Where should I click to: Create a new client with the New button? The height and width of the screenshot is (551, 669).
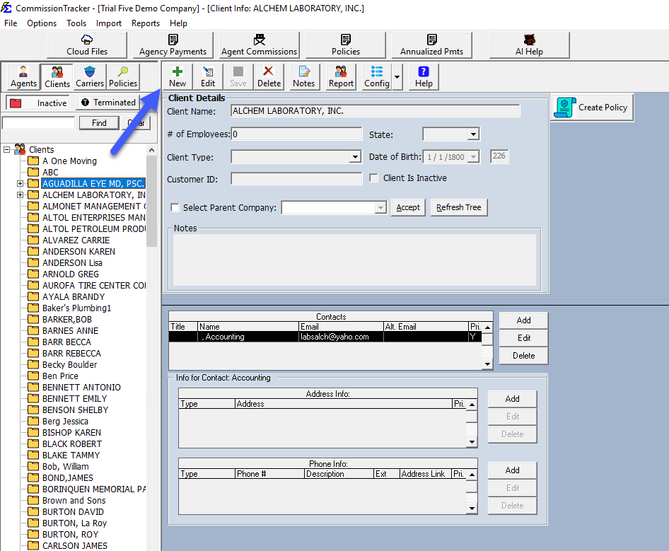[x=177, y=76]
